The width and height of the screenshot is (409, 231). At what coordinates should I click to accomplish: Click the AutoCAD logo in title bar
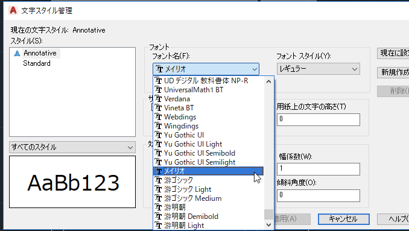(x=13, y=10)
